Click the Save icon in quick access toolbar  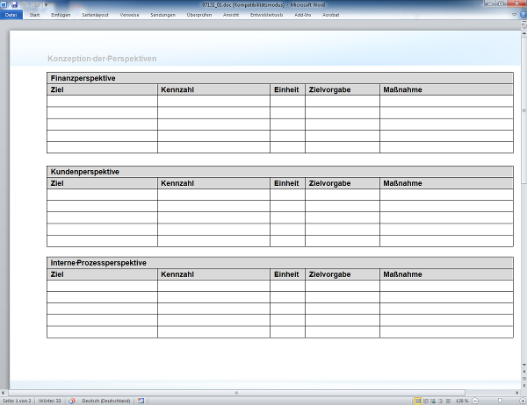click(x=15, y=5)
